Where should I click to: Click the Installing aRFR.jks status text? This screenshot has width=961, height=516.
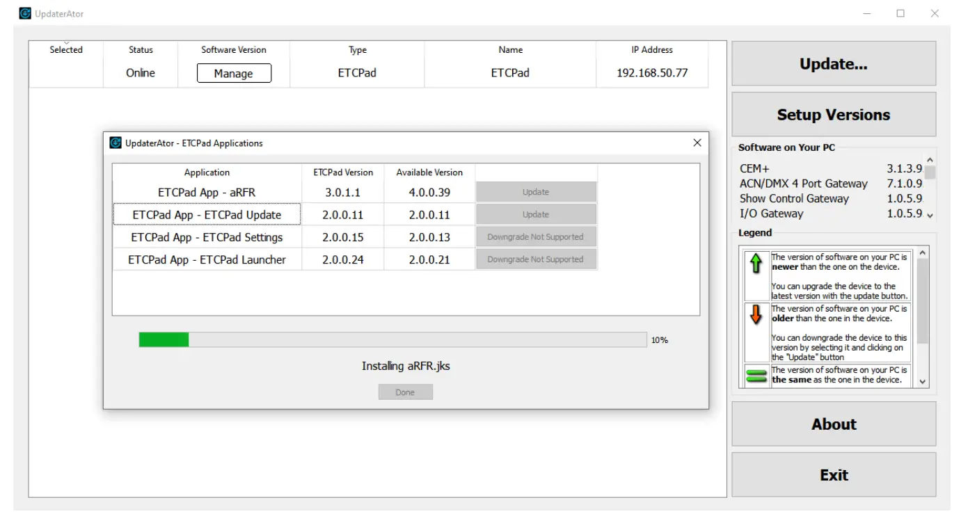[406, 366]
